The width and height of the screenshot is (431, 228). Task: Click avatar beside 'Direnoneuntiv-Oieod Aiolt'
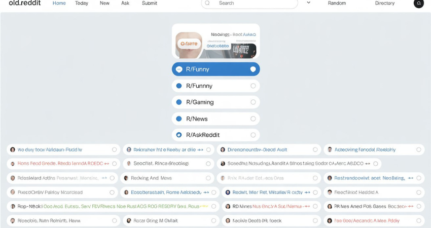223,149
